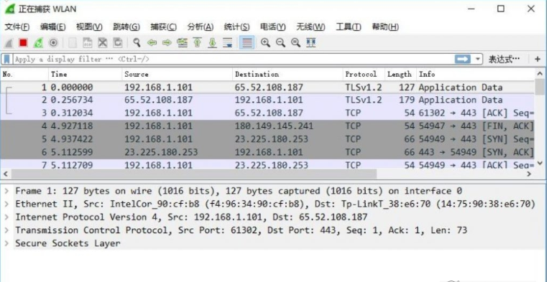Zoom out the main window text
Screen dimensions: 549x282
[280, 43]
